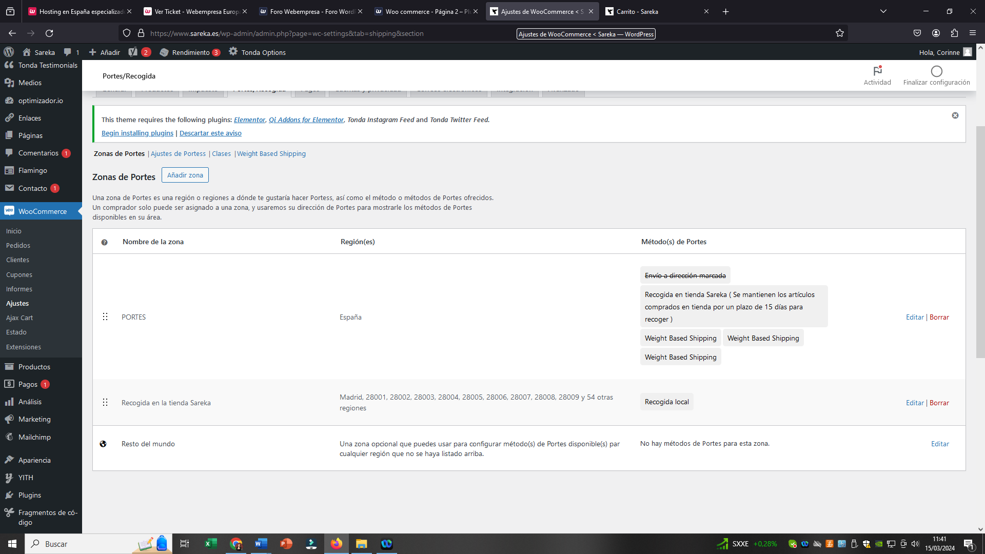This screenshot has height=554, width=985.
Task: Switch to Foro Webempresa tab
Action: click(x=311, y=11)
